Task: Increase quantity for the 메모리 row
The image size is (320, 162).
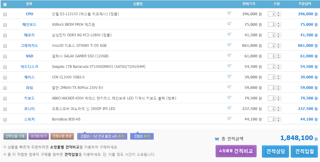Action: point(278,34)
